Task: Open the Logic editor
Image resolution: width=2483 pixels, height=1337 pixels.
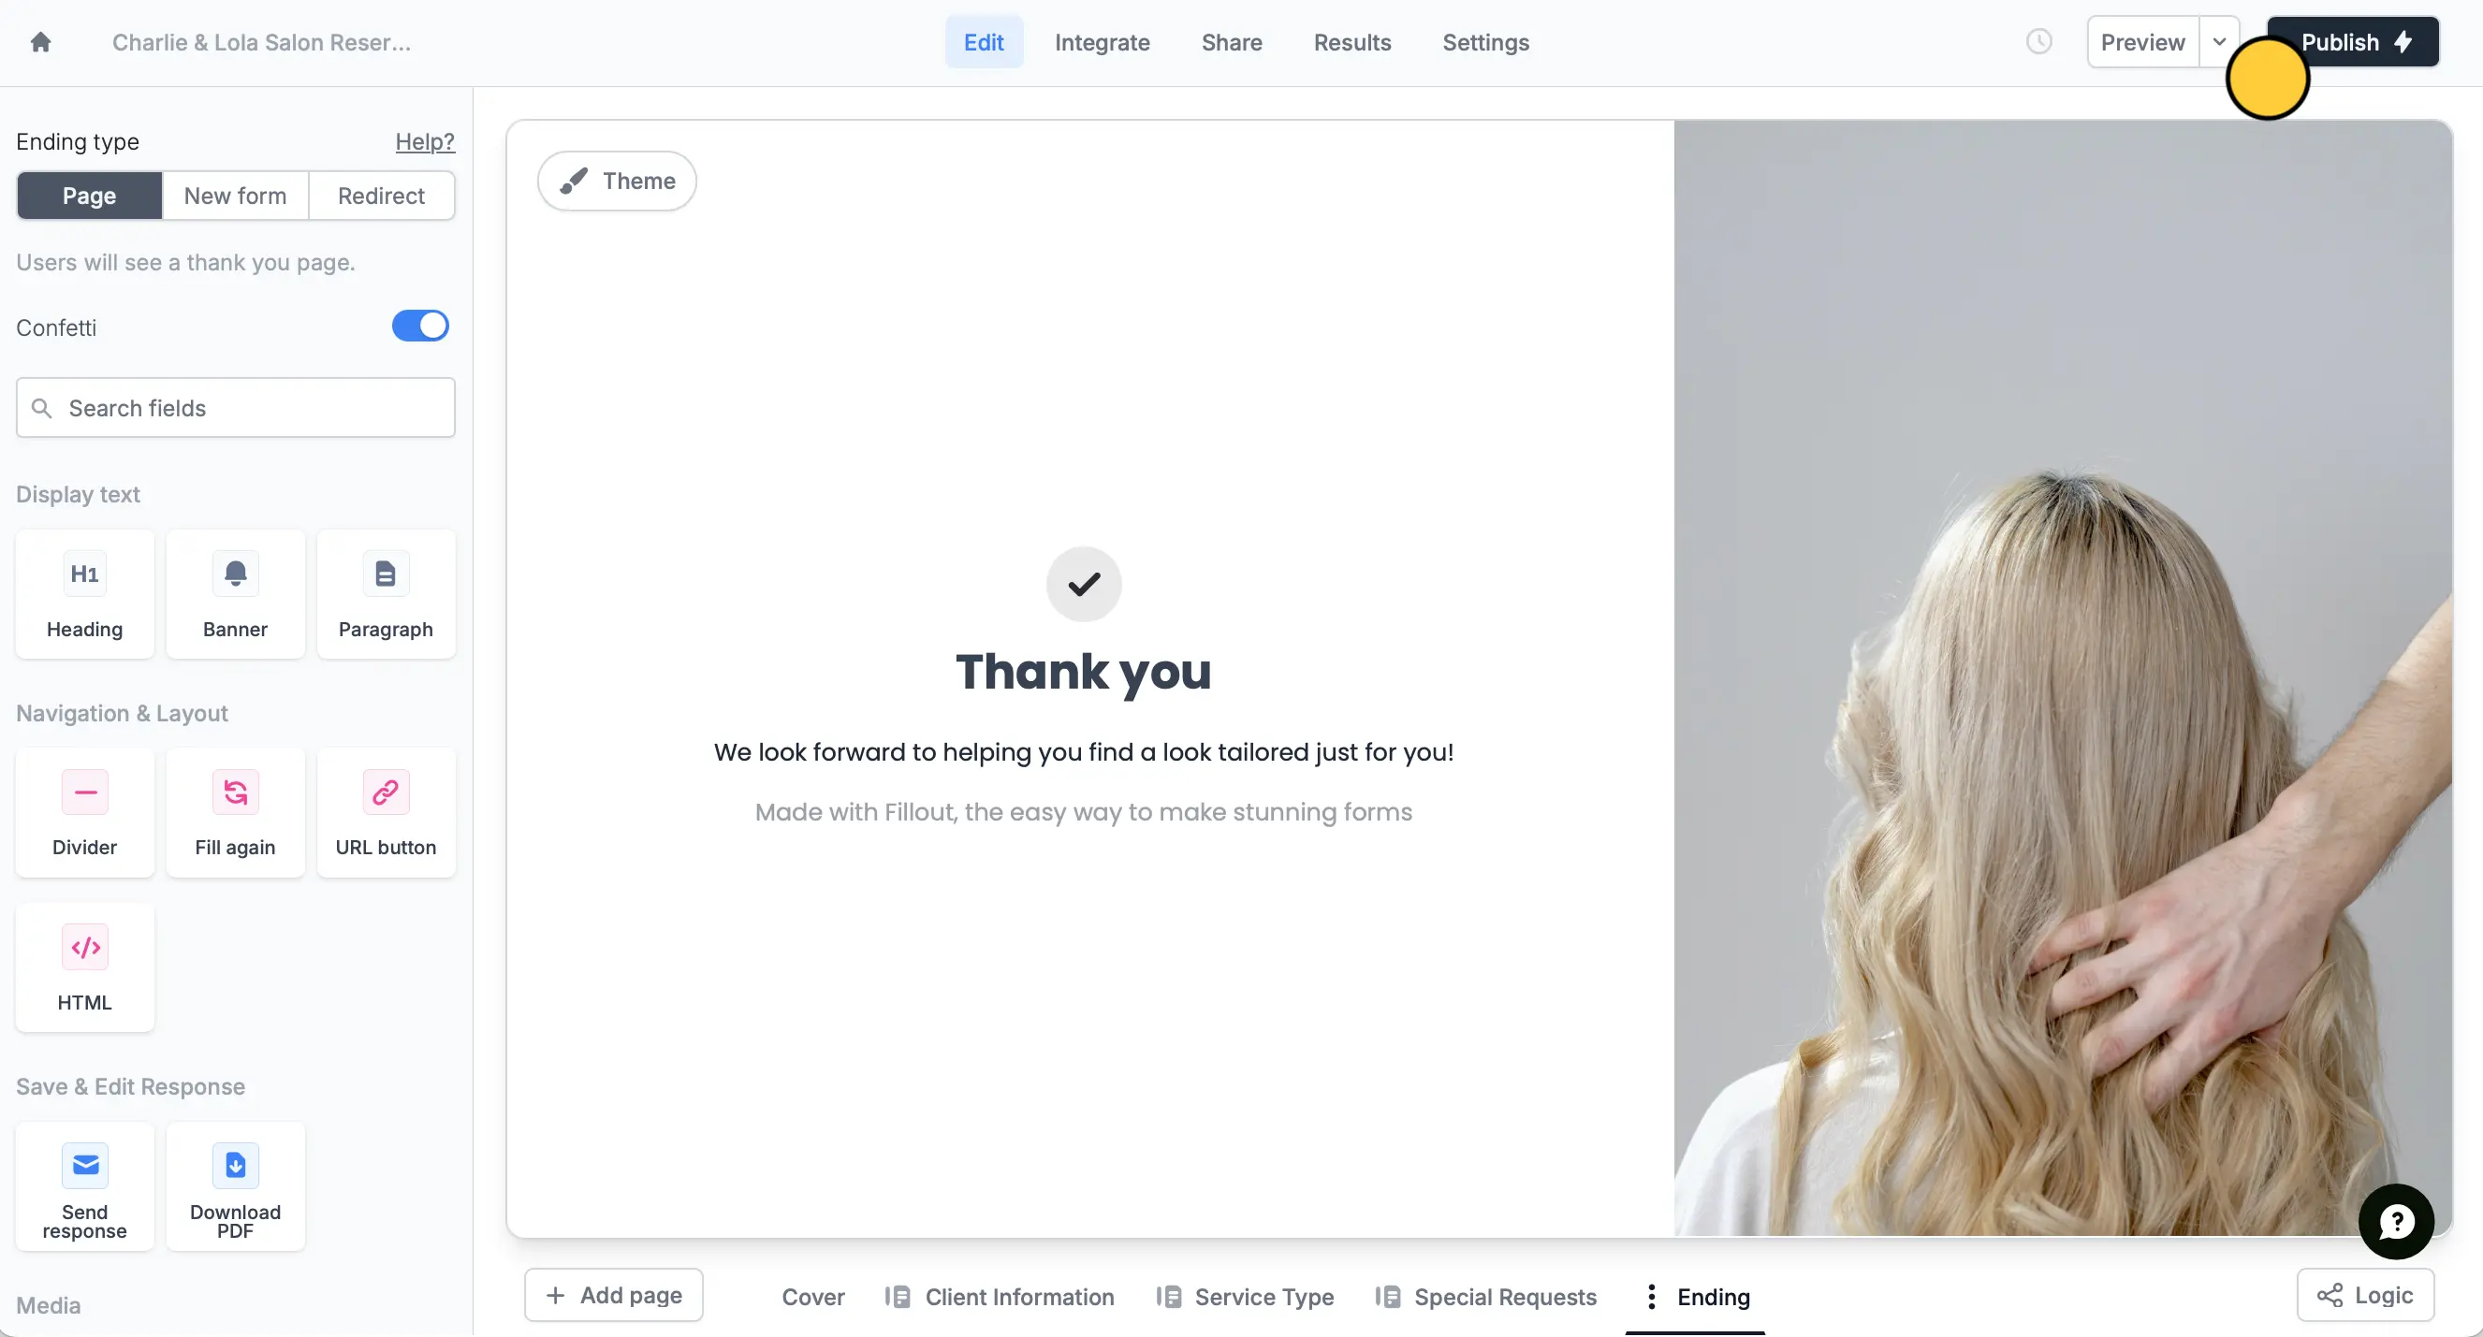Action: click(2364, 1295)
